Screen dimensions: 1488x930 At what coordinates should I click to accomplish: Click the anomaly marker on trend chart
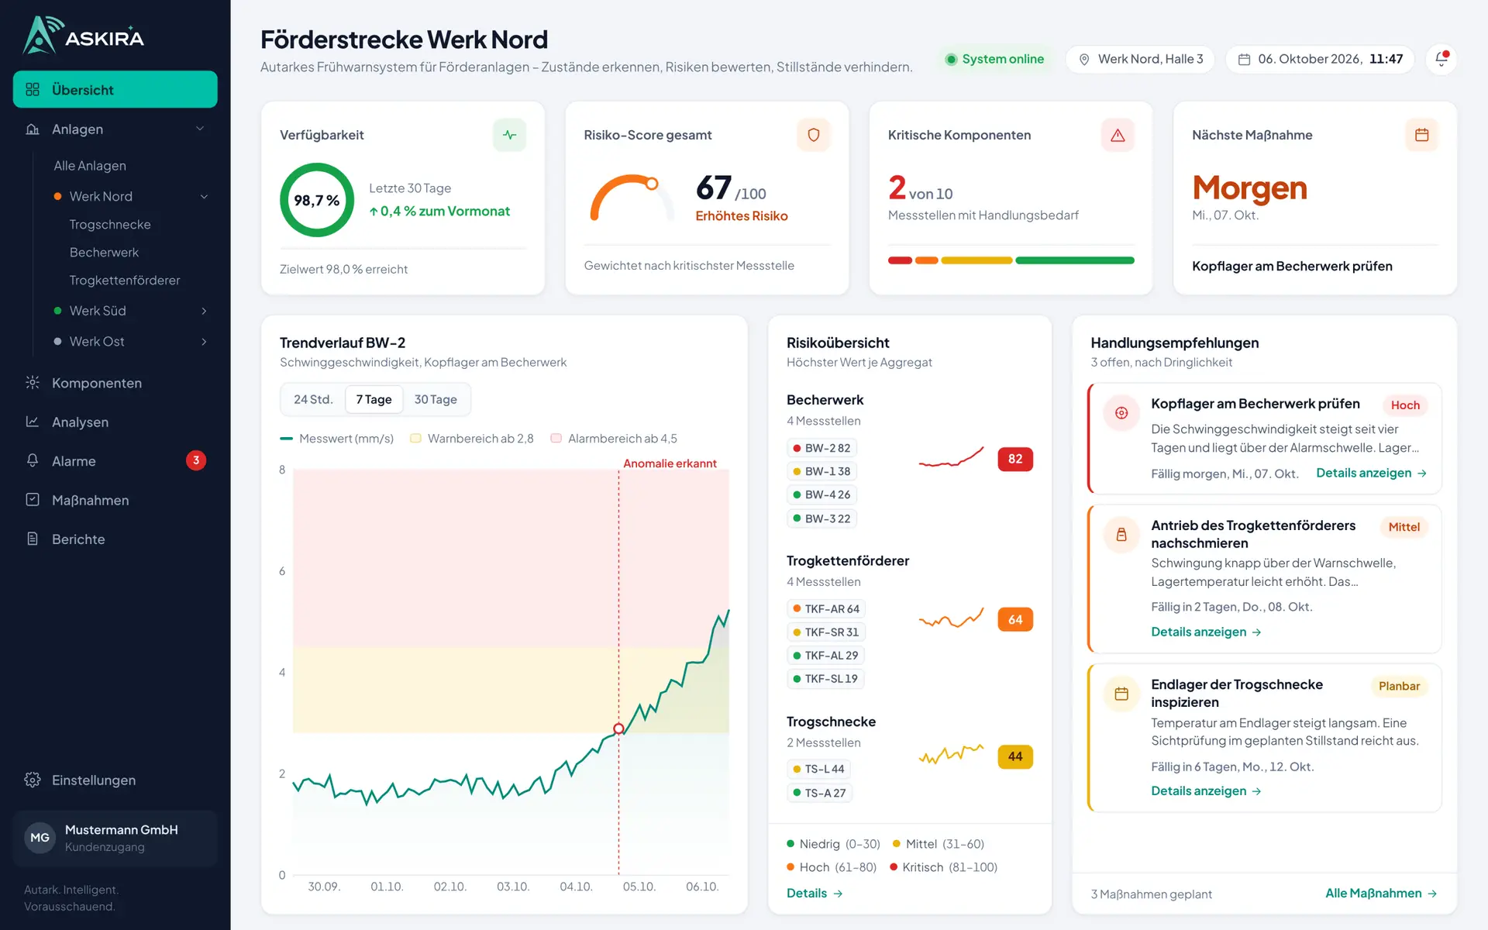[x=618, y=728]
